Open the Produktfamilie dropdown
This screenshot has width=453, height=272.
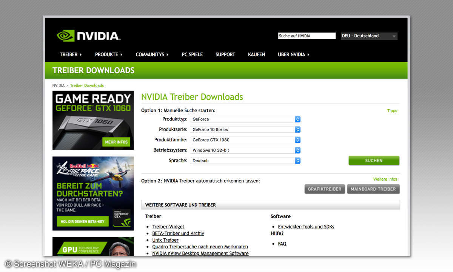(245, 140)
